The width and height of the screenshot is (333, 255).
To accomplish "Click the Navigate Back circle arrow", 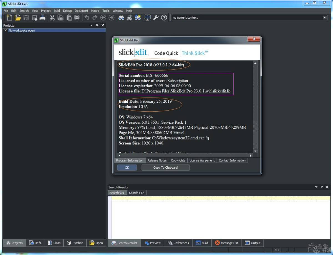I will click(x=103, y=17).
